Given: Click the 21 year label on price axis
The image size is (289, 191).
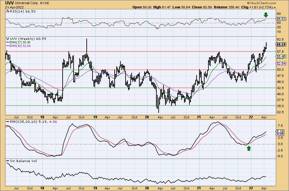Looking at the screenshot, I should [x=199, y=117].
